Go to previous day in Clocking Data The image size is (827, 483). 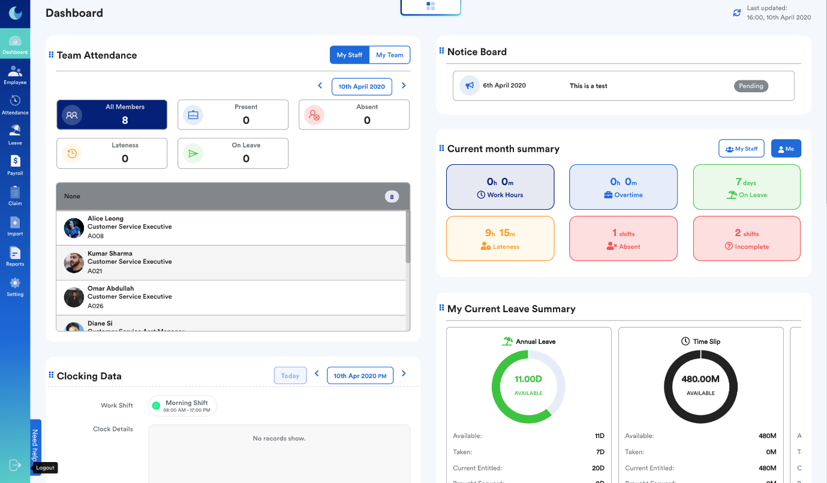(x=317, y=374)
